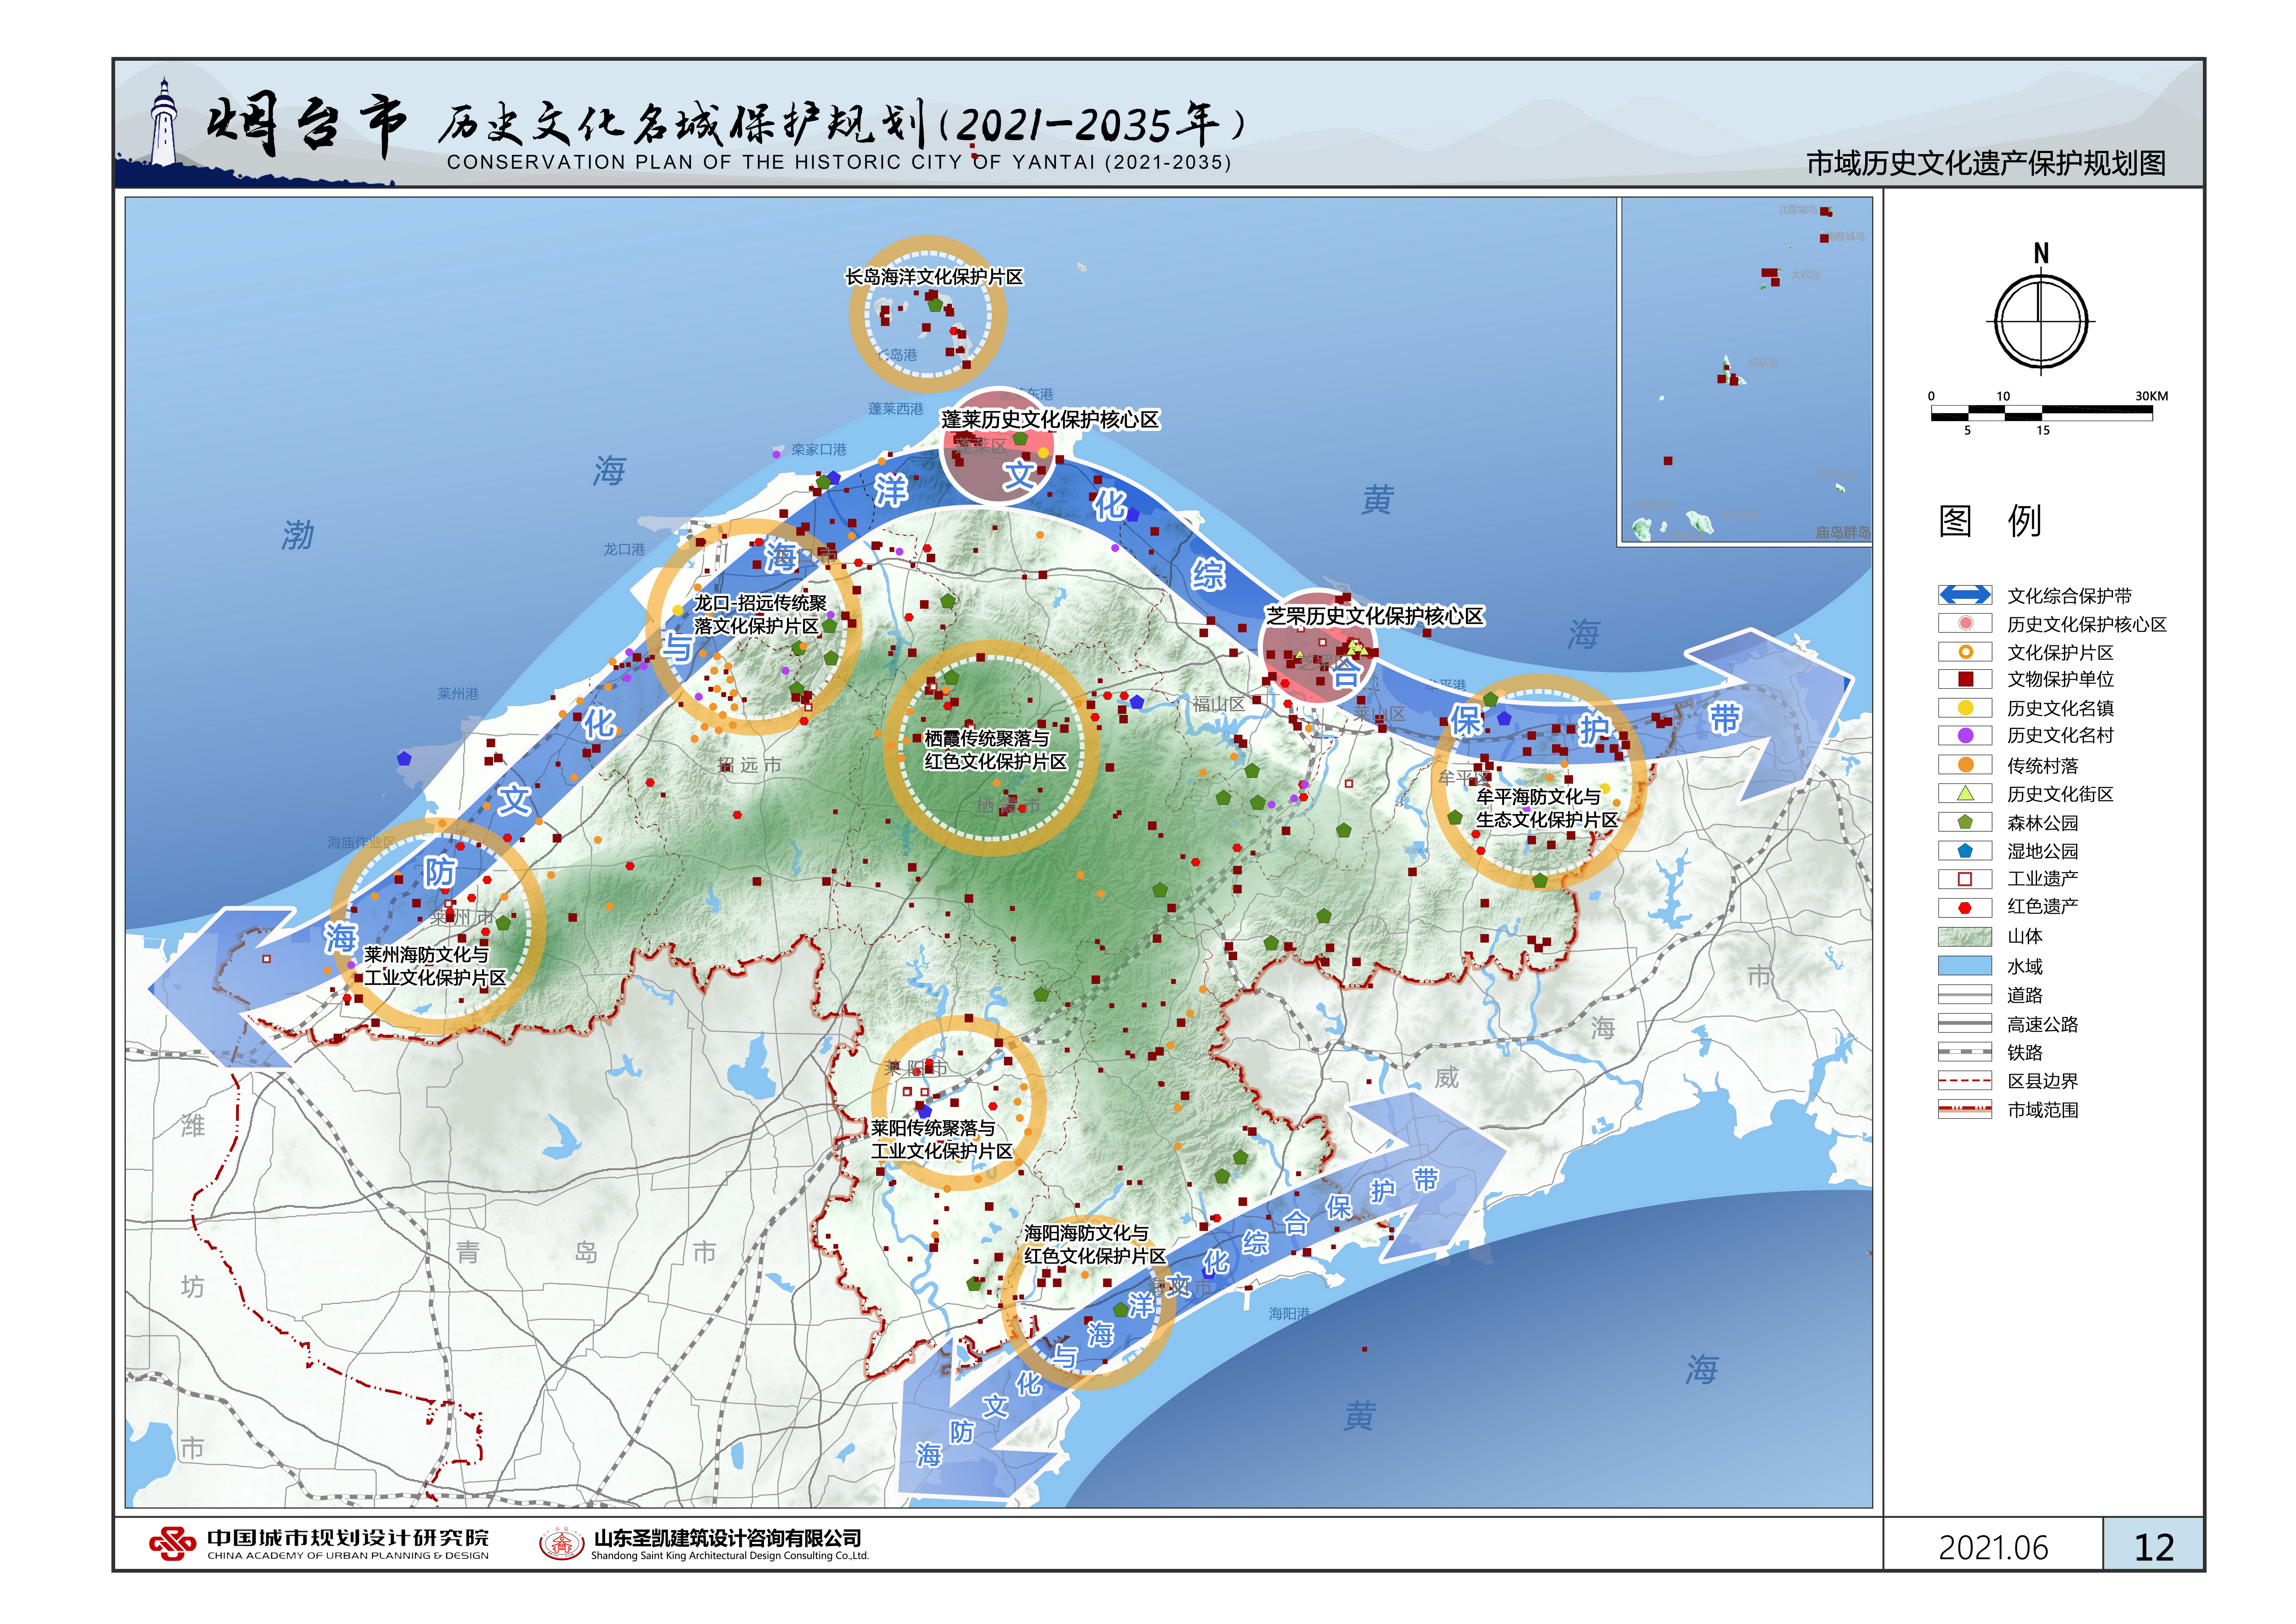Image resolution: width=2296 pixels, height=1624 pixels.
Task: Click the label 牟平海防文化与生态文化保护片区
Action: tap(1547, 808)
